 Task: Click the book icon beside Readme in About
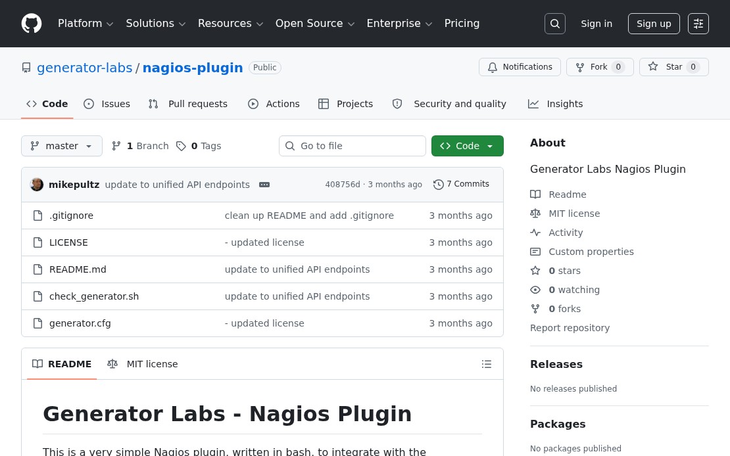tap(535, 194)
